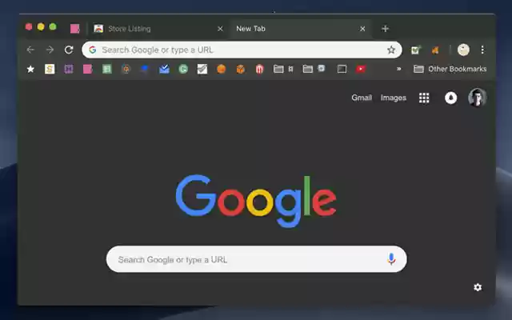Open the orange cube bookmark
This screenshot has width=512, height=320.
pos(241,69)
